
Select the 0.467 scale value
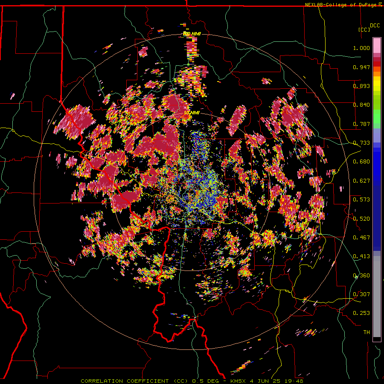pyautogui.click(x=361, y=238)
